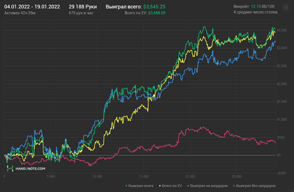Viewport: 294px width, 192px height.
Task: Click the 20 000 x-axis label
Action: (190, 176)
